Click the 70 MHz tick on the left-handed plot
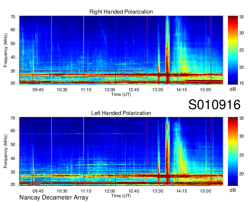Image resolution: width=248 pixels, height=202 pixels. [13, 118]
